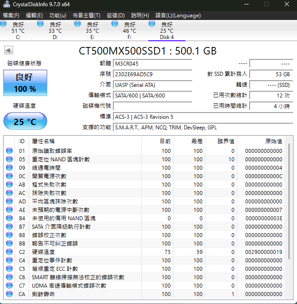Screen dimensions: 297x304
Task: Click the status icon for attribute C7 UDMA 高速傳輸模式錯誤次數
Action: 9,285
